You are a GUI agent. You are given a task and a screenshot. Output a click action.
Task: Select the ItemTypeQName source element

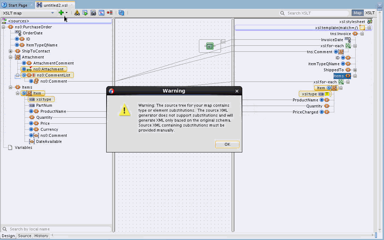tap(42, 45)
